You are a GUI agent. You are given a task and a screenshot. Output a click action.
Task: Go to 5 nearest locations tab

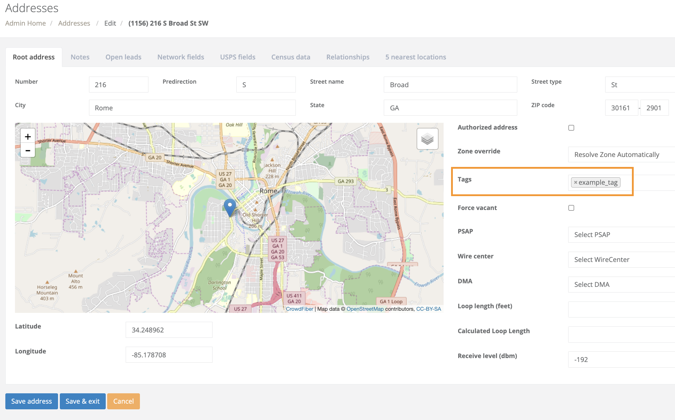click(x=415, y=57)
